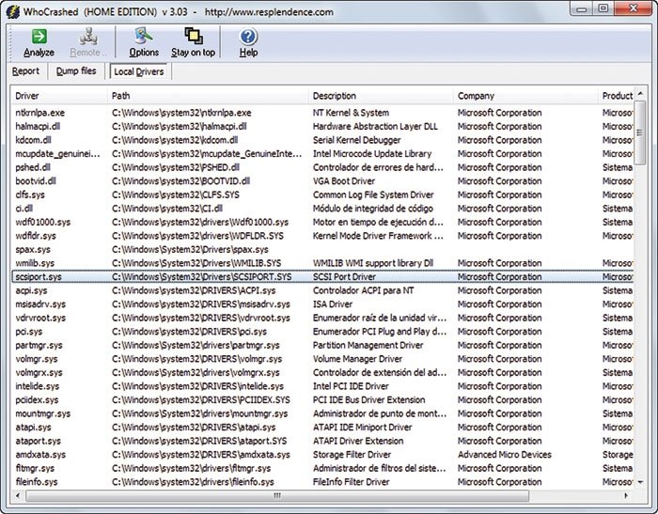Click the Analyze toolbar icon

tap(39, 42)
